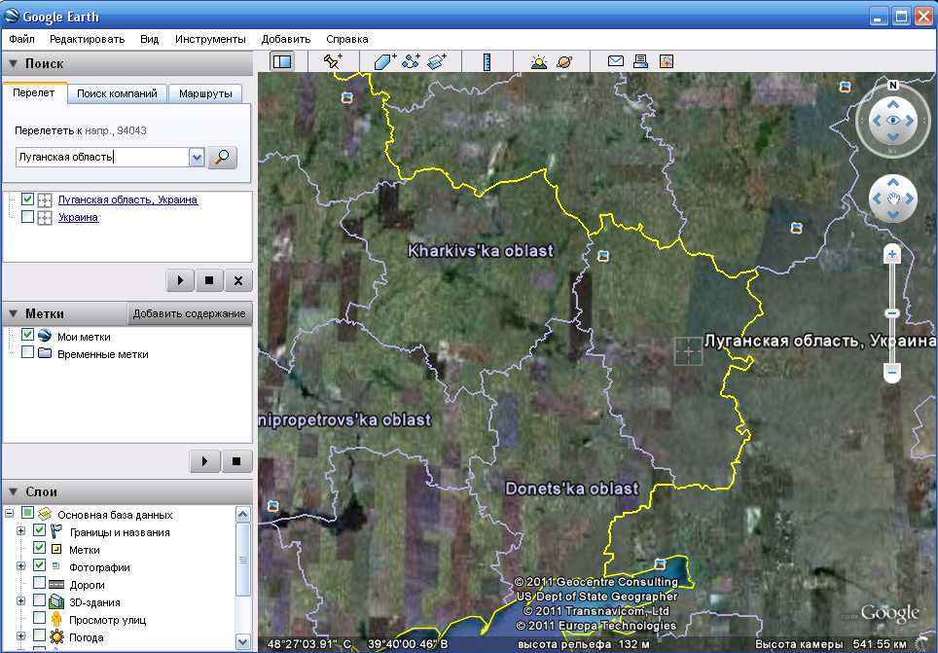This screenshot has height=653, width=938.
Task: Add a placemark with the pushpin icon
Action: [x=333, y=61]
